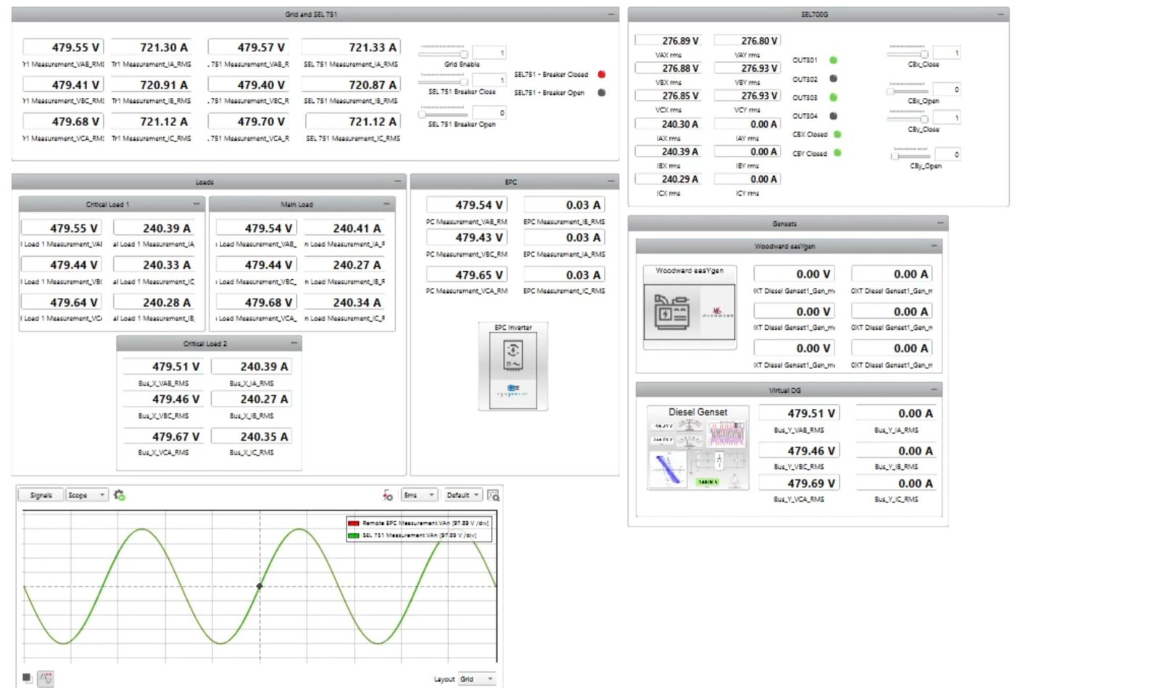Collapse the Critical Load 2 group
The image size is (1160, 688).
[x=294, y=343]
